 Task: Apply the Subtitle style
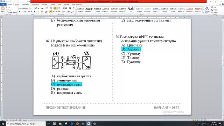coord(139,10)
